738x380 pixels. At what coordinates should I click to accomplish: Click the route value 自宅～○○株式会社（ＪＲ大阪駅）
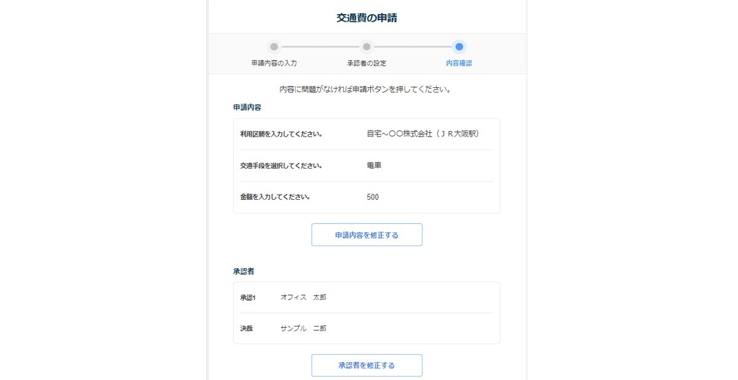[x=423, y=133]
